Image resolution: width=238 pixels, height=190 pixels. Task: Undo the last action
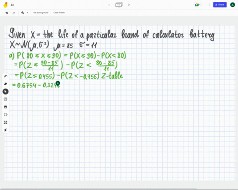[x=7, y=13]
